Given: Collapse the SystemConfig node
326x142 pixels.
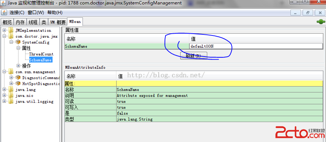Looking at the screenshot, I should (11, 42).
